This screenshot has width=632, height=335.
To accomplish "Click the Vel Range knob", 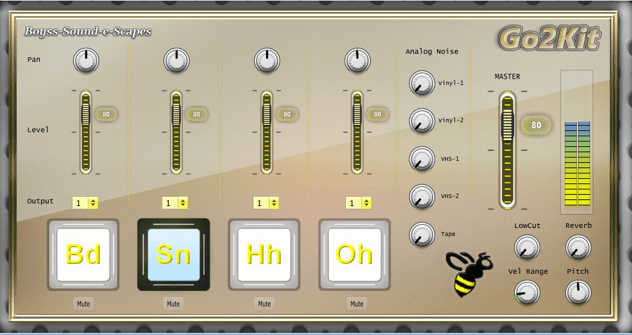I will click(527, 292).
